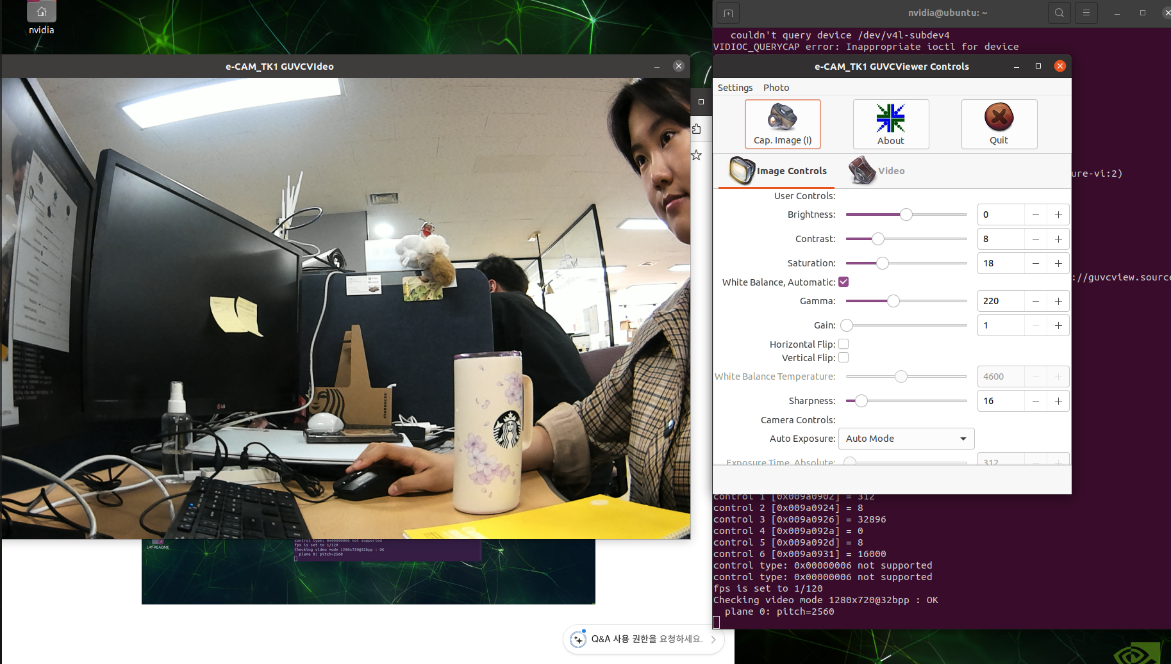
Task: Click the Brightness value field
Action: (x=1001, y=215)
